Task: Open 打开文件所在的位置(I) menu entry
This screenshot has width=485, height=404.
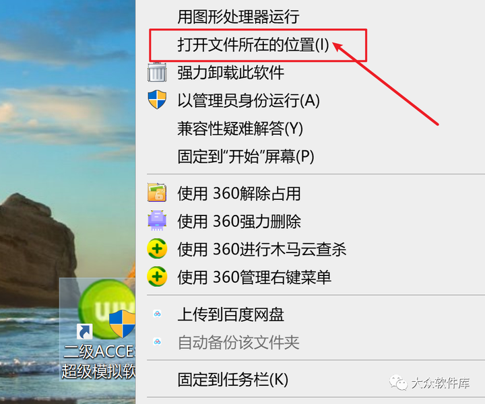Action: pos(311,44)
